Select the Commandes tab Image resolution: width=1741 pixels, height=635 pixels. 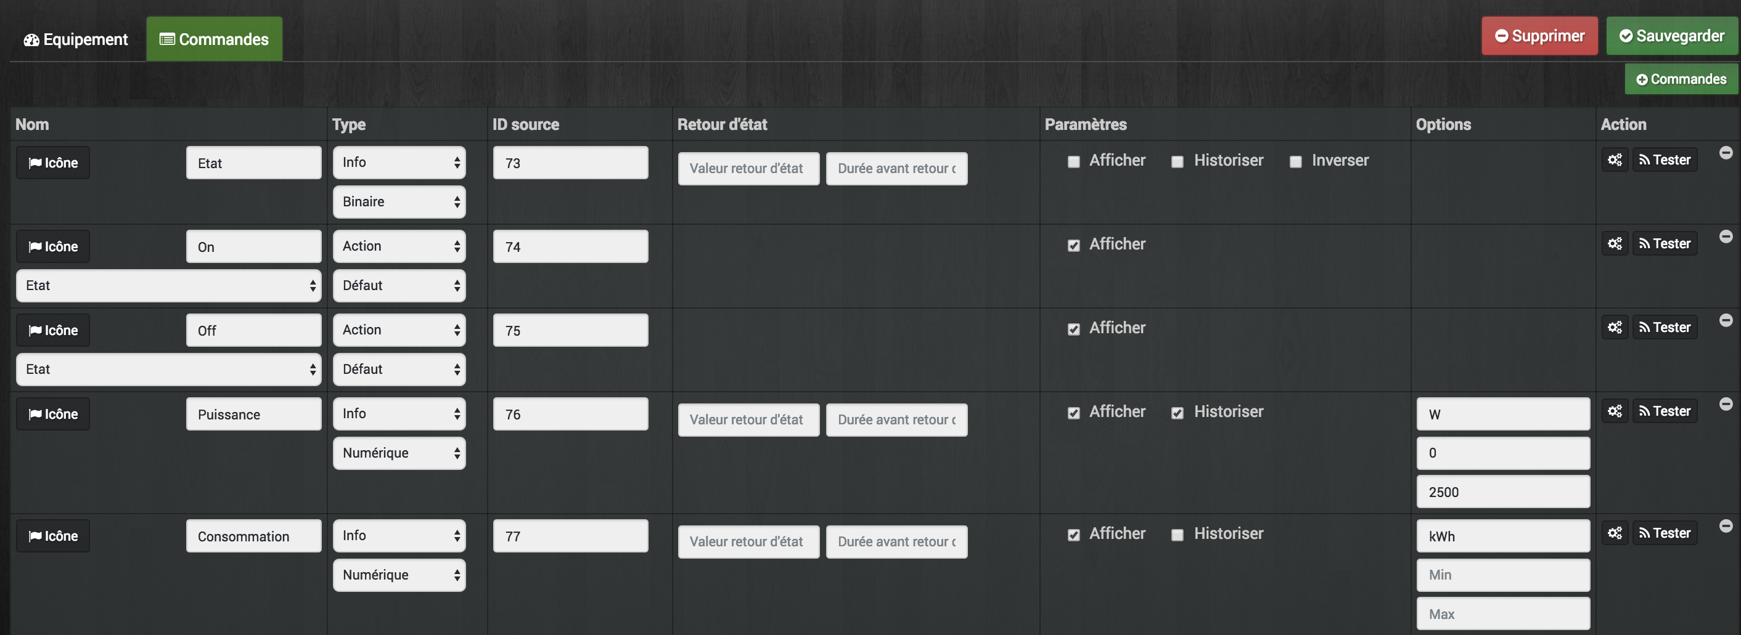(215, 40)
